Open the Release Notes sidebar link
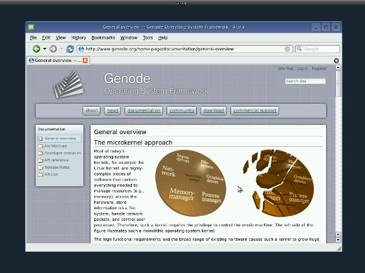The width and height of the screenshot is (365, 273). [57, 167]
